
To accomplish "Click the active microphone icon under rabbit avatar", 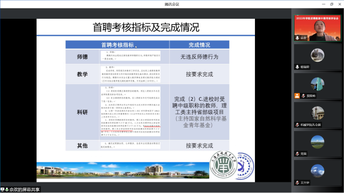I will point(297,67).
